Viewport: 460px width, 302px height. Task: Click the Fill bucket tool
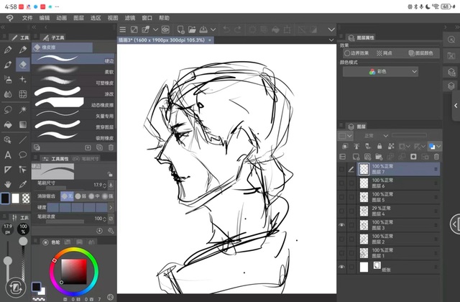(7, 124)
